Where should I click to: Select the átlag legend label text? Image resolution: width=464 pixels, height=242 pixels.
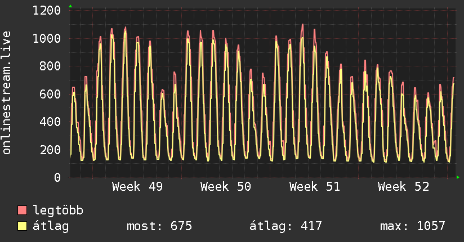pyautogui.click(x=51, y=226)
